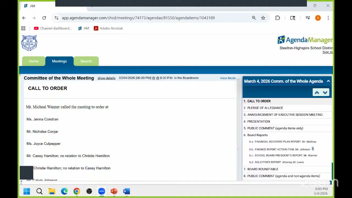Open the Adobe Acrobat bookmark
The width and height of the screenshot is (352, 198).
[108, 28]
